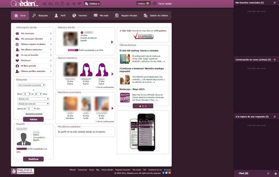Click heart icon beside Flechazos
This screenshot has height=177, width=279.
pos(17,60)
